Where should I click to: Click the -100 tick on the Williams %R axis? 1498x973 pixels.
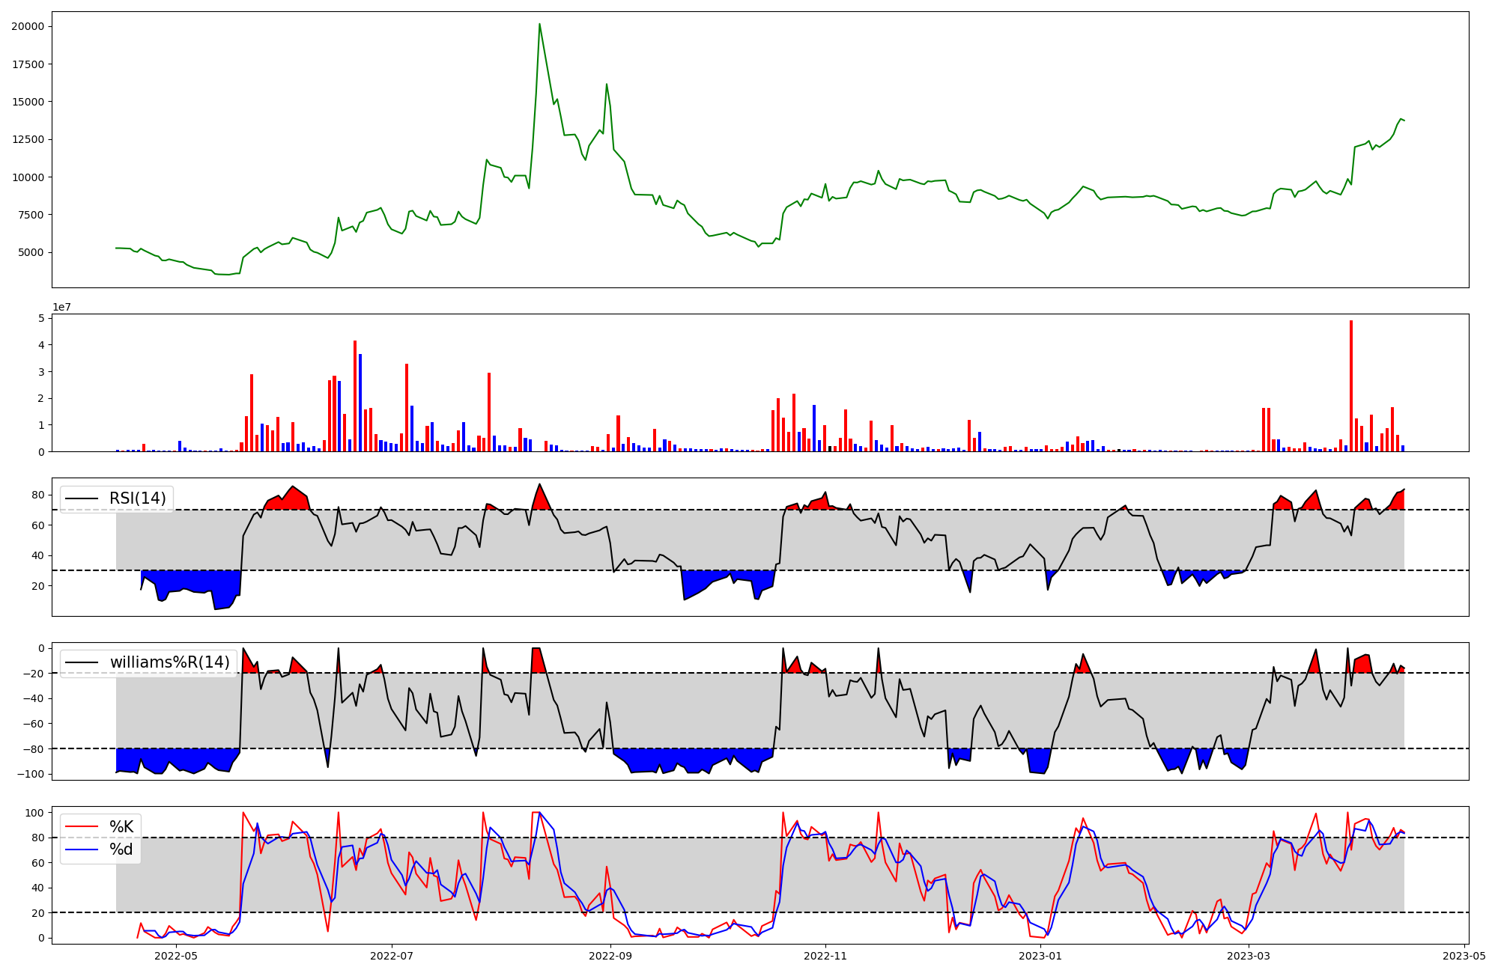pos(31,774)
